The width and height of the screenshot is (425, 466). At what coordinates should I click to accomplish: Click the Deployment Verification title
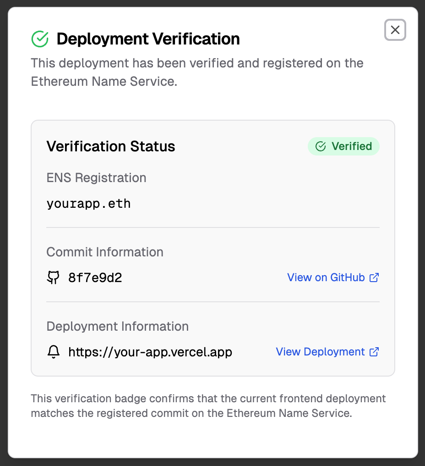click(x=148, y=39)
